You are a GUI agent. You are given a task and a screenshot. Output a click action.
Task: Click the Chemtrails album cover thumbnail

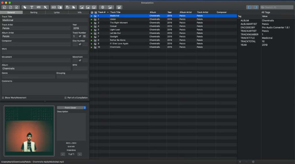[29, 131]
